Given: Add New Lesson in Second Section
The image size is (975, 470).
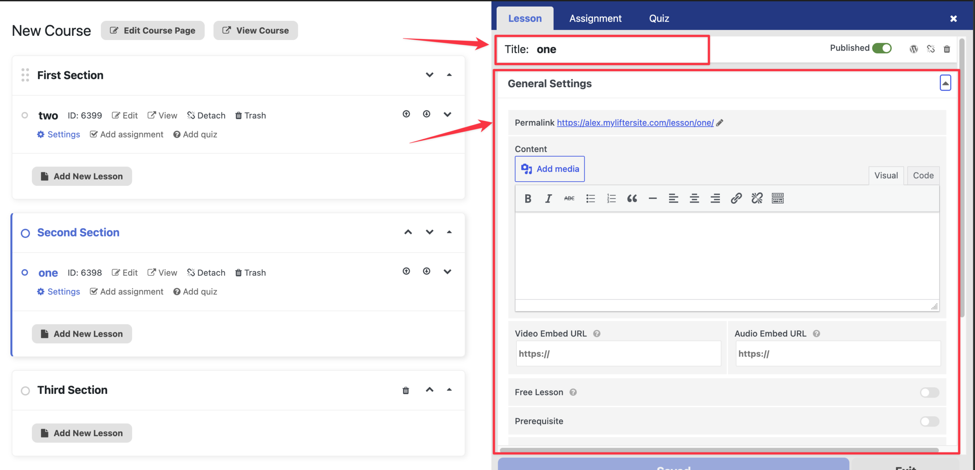Looking at the screenshot, I should [82, 334].
